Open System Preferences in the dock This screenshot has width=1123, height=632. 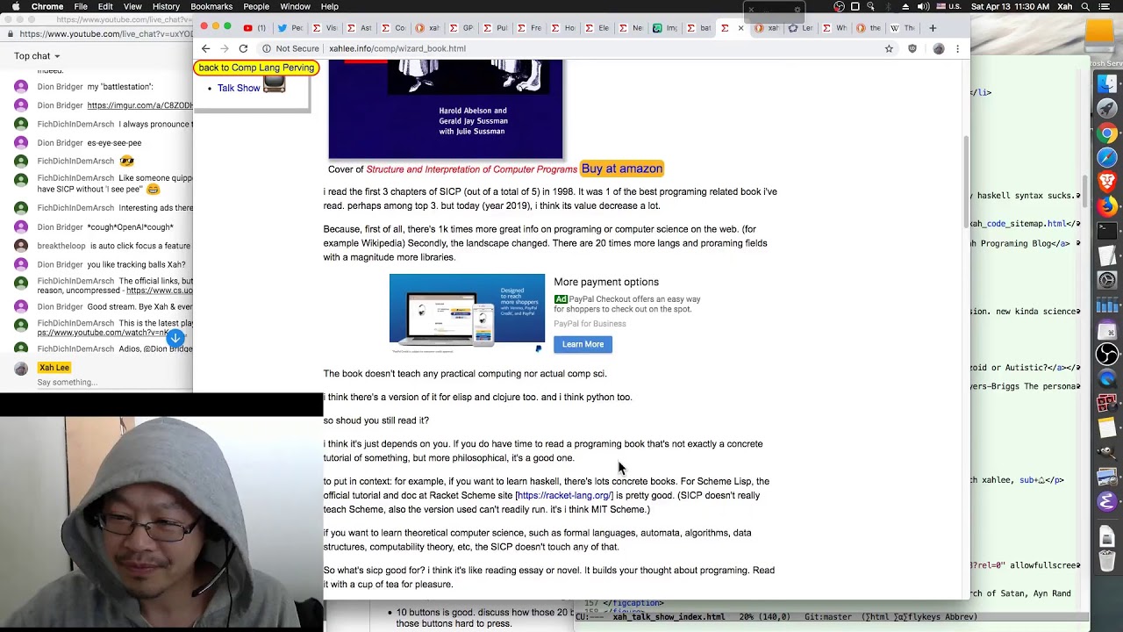click(x=1107, y=281)
